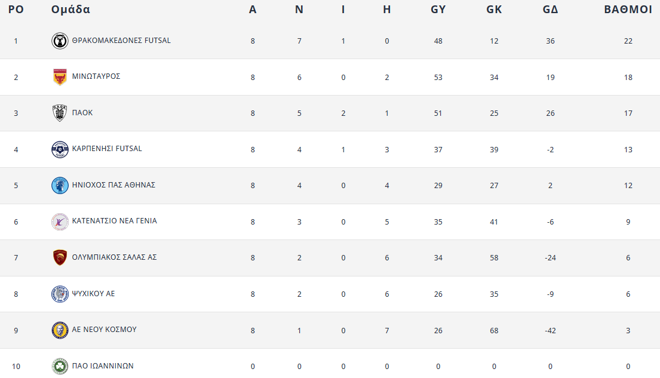The image size is (660, 378).
Task: Click the ΠΑΟΚ team crest
Action: [x=60, y=113]
